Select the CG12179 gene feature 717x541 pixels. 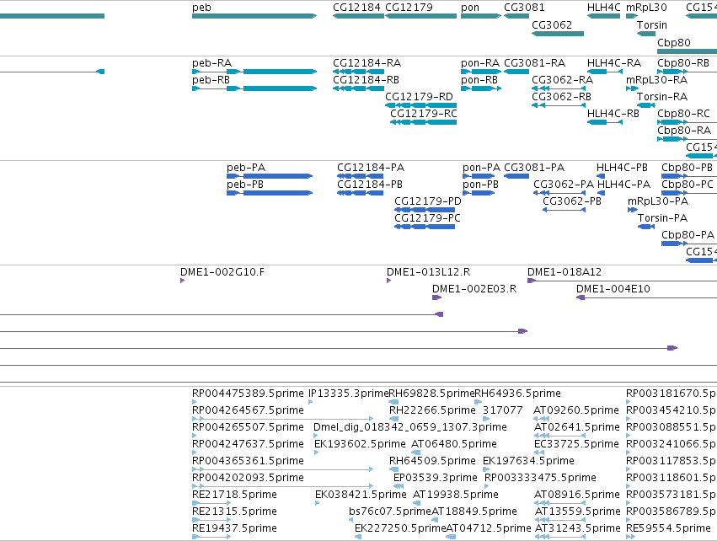(x=420, y=16)
